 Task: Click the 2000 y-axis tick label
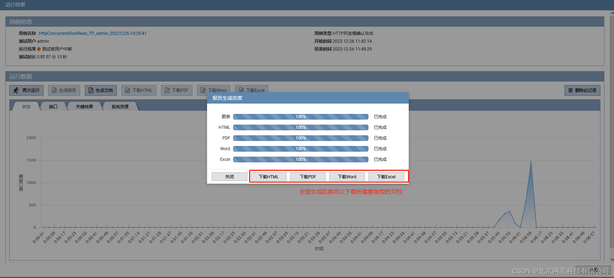point(31,138)
